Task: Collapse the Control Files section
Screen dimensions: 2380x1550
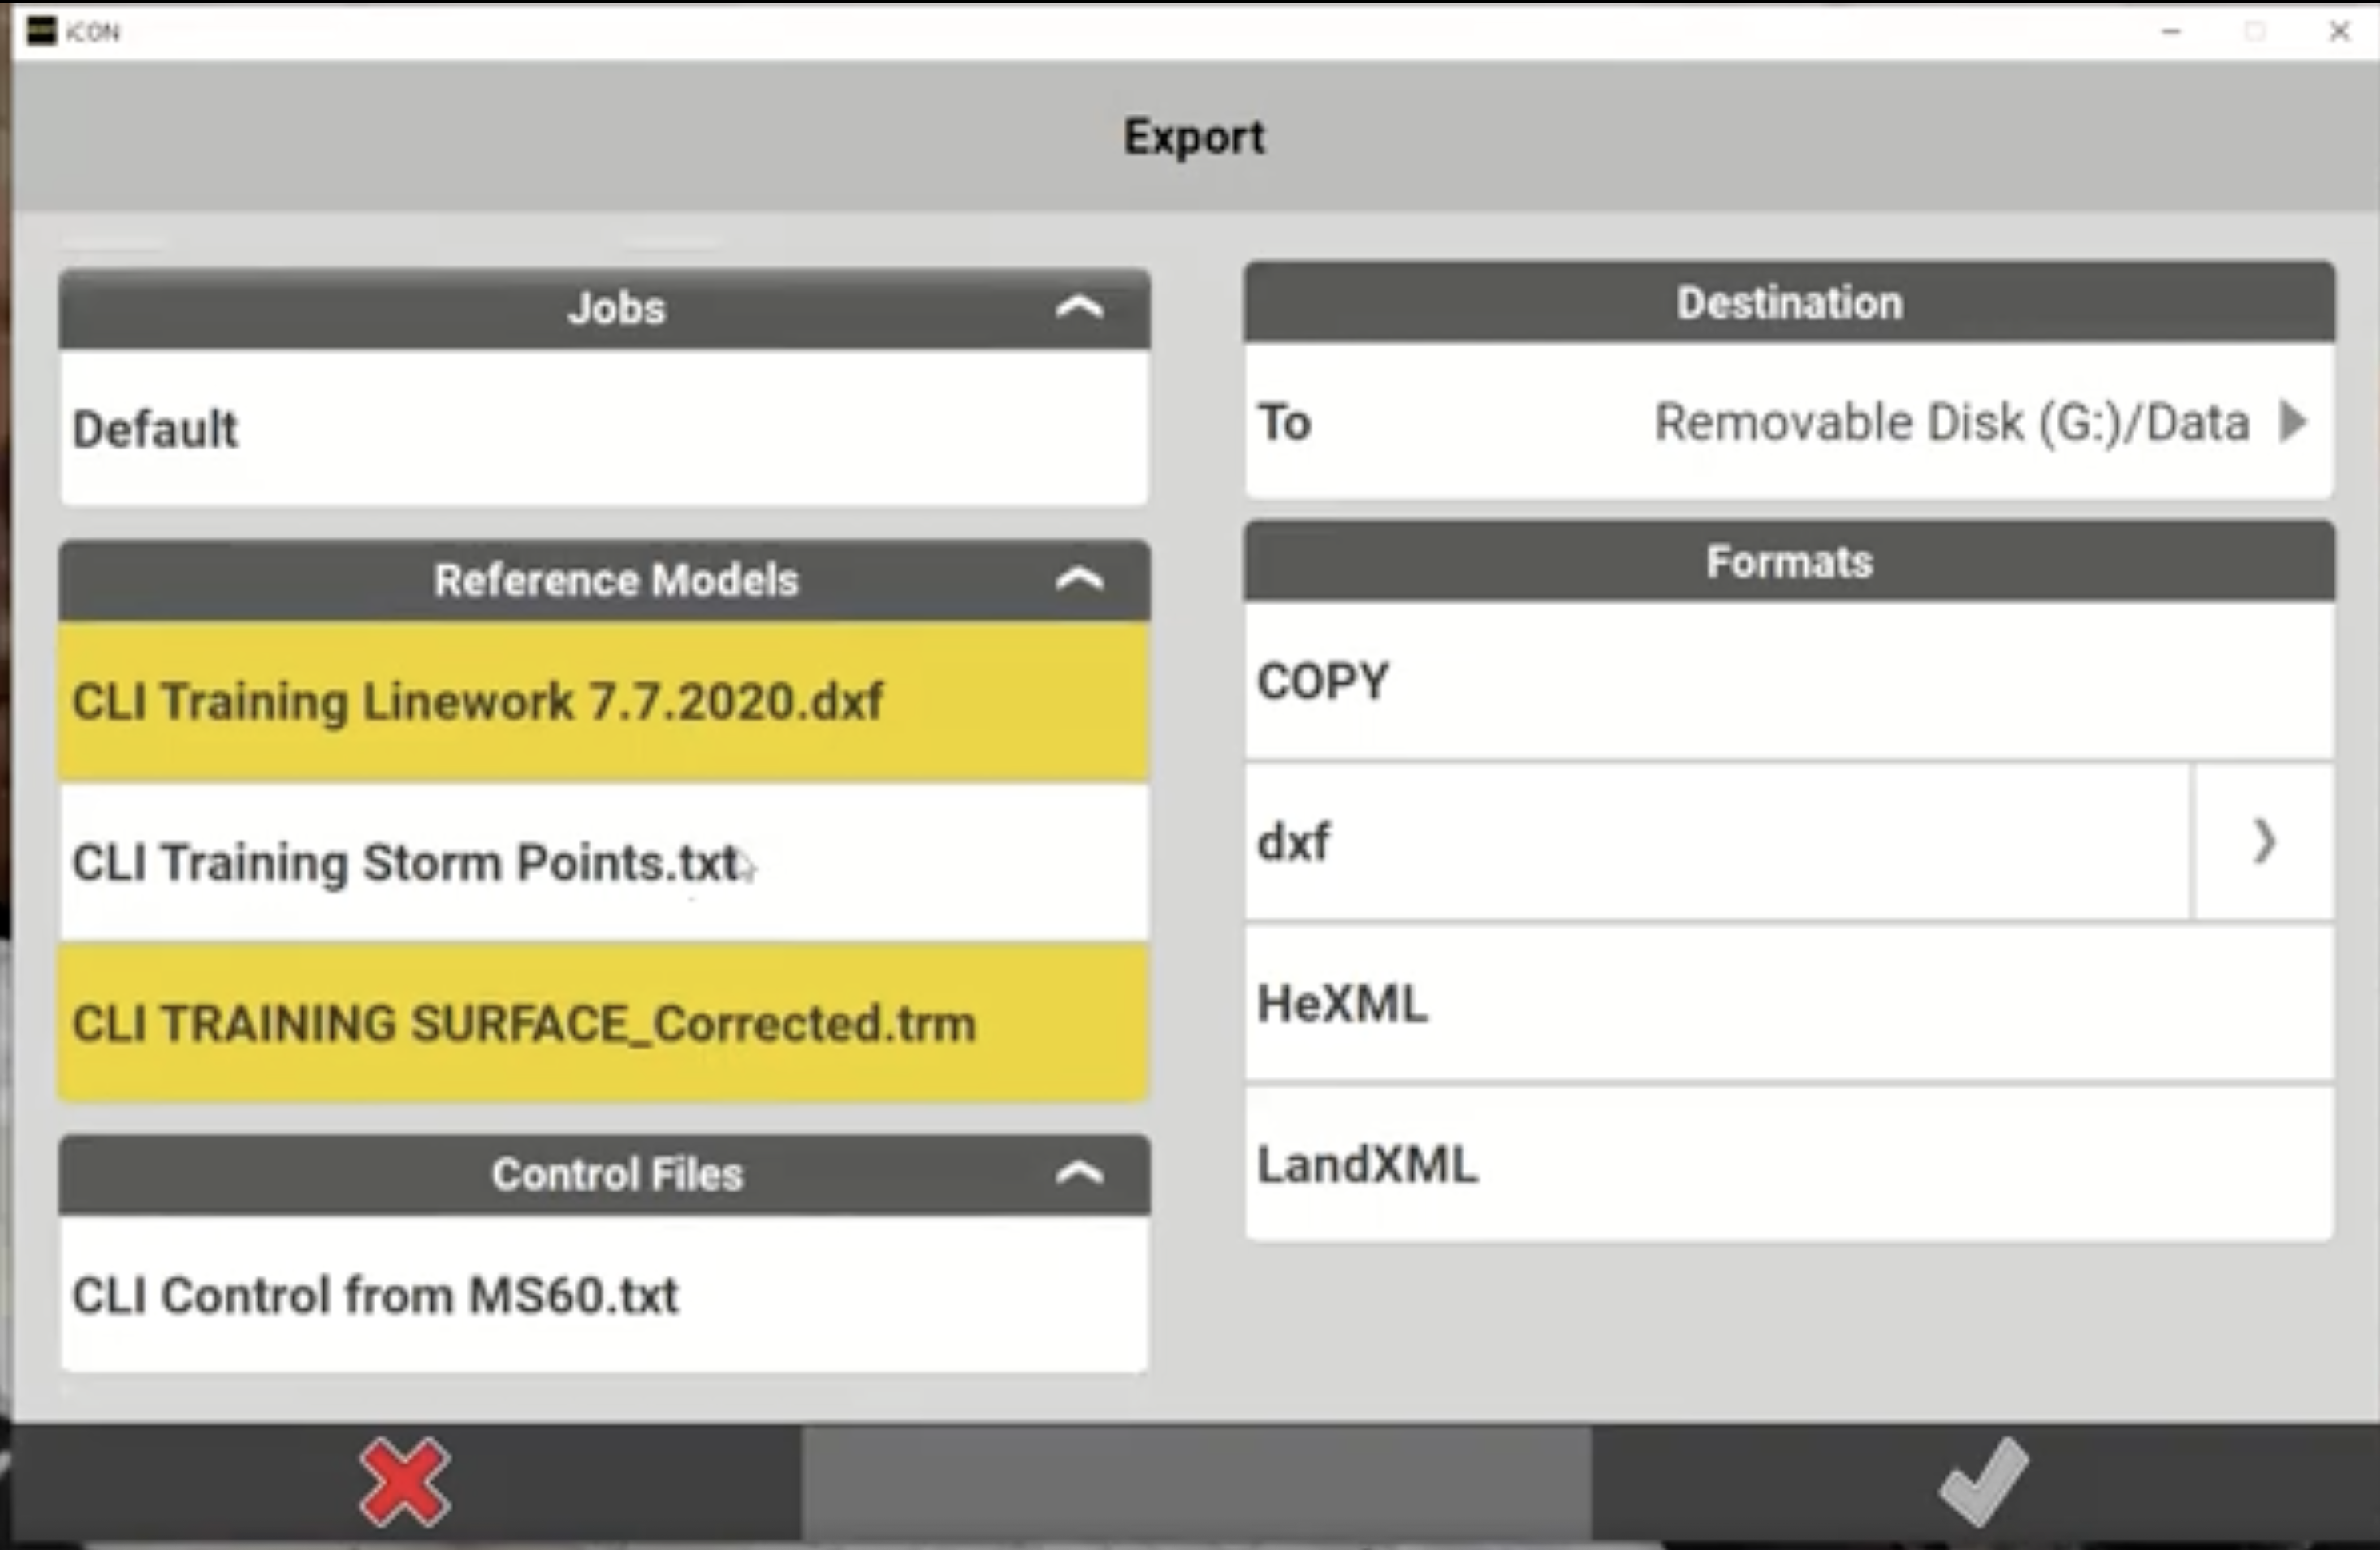Action: point(1078,1172)
